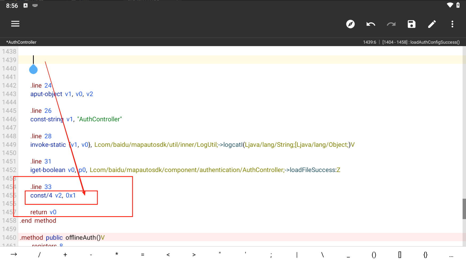Click line number 1450 in gutter
Viewport: 466px width, 262px height.
[9, 153]
